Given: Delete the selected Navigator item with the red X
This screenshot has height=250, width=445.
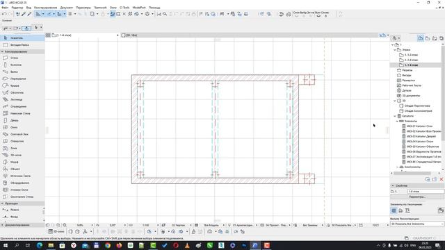Looking at the screenshot, I should [x=442, y=179].
